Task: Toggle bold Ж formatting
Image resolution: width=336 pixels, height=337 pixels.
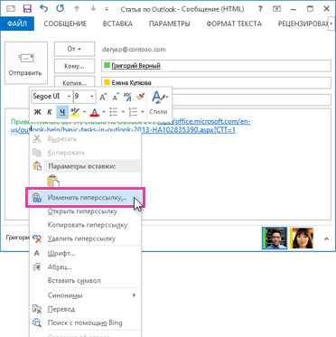Action: (37, 112)
